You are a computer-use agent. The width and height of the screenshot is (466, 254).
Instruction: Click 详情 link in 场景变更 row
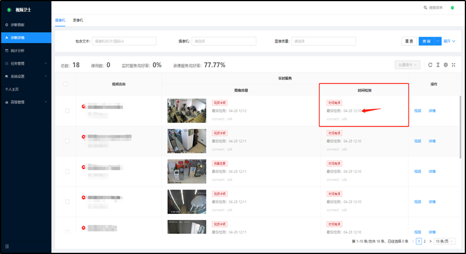432,171
